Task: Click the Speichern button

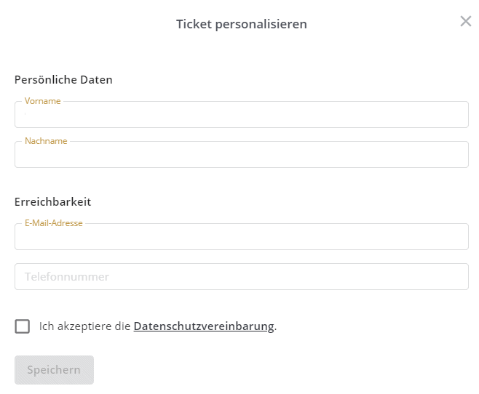Action: [54, 370]
